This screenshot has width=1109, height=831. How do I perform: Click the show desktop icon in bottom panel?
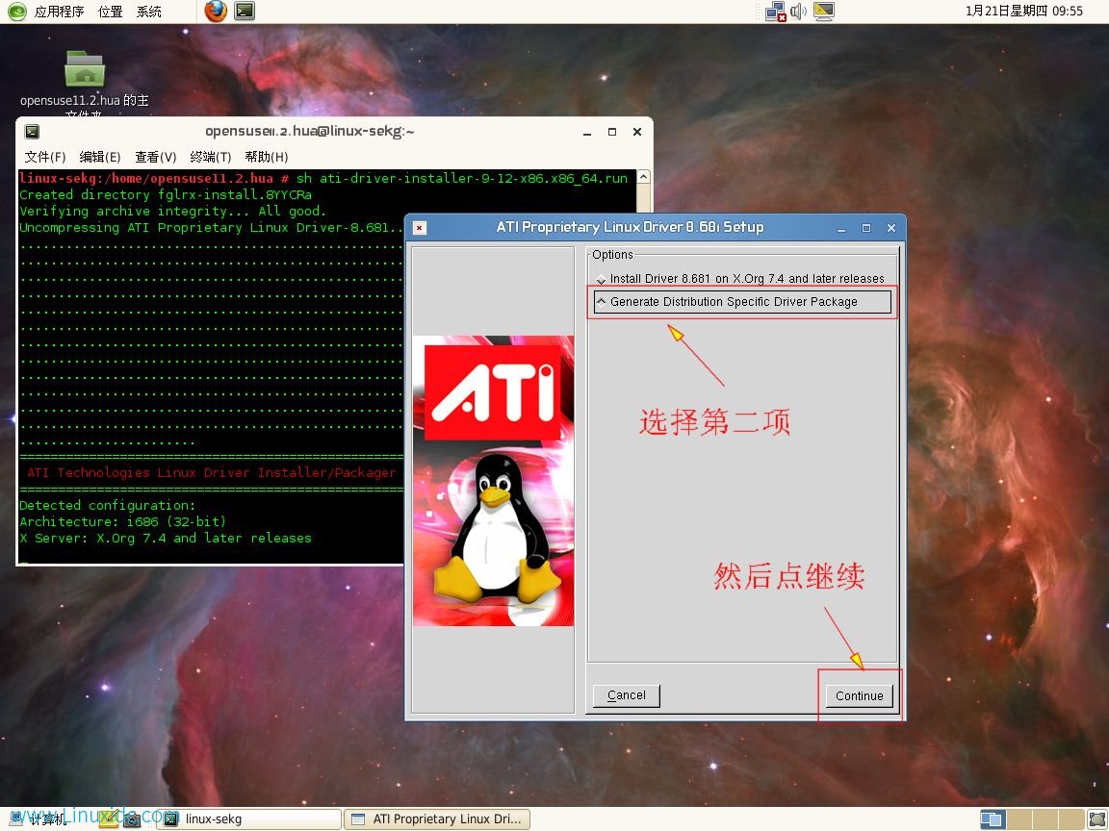click(1097, 819)
